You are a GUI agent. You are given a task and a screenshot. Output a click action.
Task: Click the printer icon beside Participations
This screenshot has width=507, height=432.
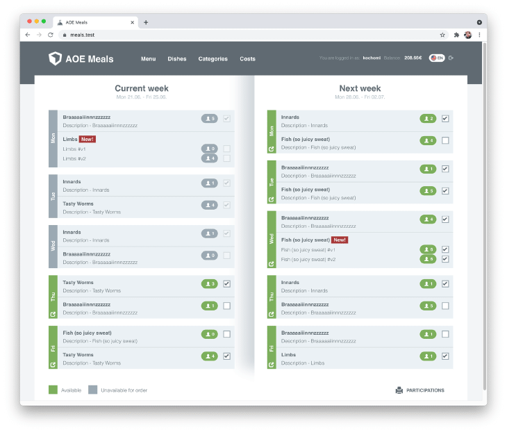coord(399,390)
